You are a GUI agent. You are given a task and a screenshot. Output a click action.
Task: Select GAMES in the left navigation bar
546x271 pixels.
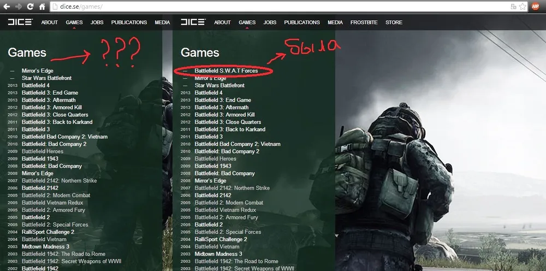(74, 22)
